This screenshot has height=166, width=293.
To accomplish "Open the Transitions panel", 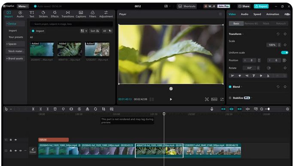I will [x=67, y=14].
